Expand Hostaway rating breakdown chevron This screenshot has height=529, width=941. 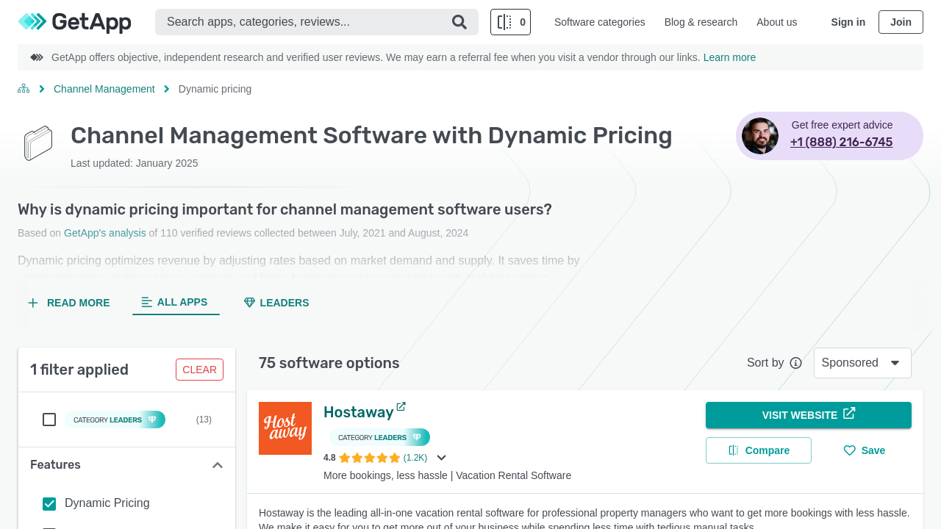point(442,458)
